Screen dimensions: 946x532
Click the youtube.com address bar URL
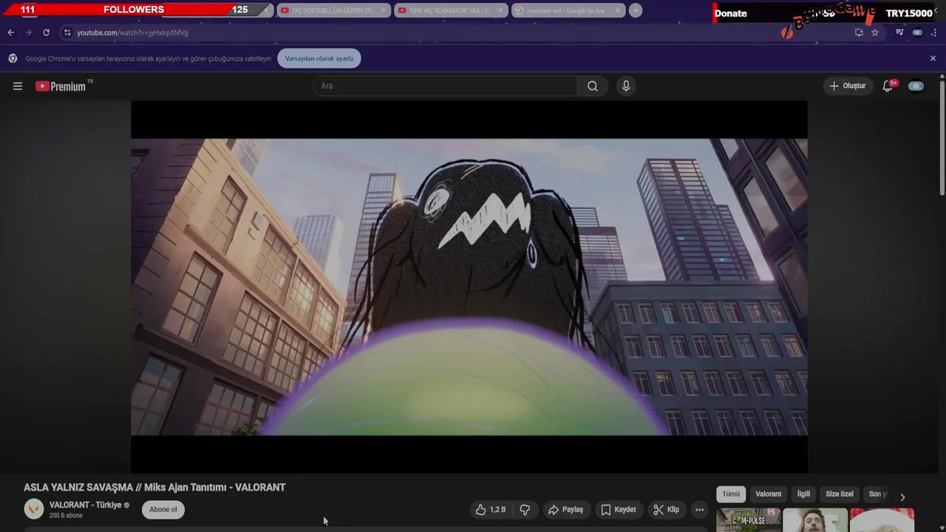(x=132, y=33)
